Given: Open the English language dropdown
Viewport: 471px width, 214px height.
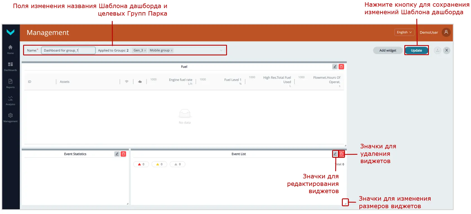Looking at the screenshot, I should (x=404, y=32).
